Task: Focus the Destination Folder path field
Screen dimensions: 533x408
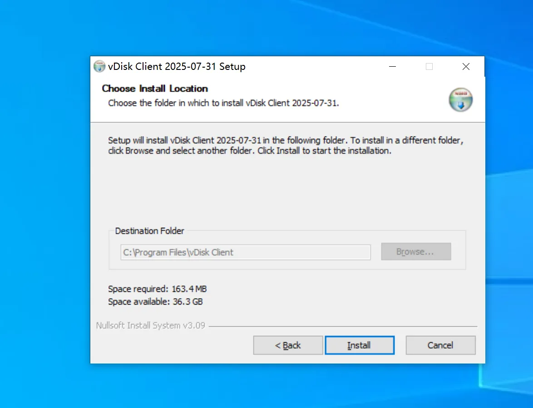Action: [x=246, y=252]
